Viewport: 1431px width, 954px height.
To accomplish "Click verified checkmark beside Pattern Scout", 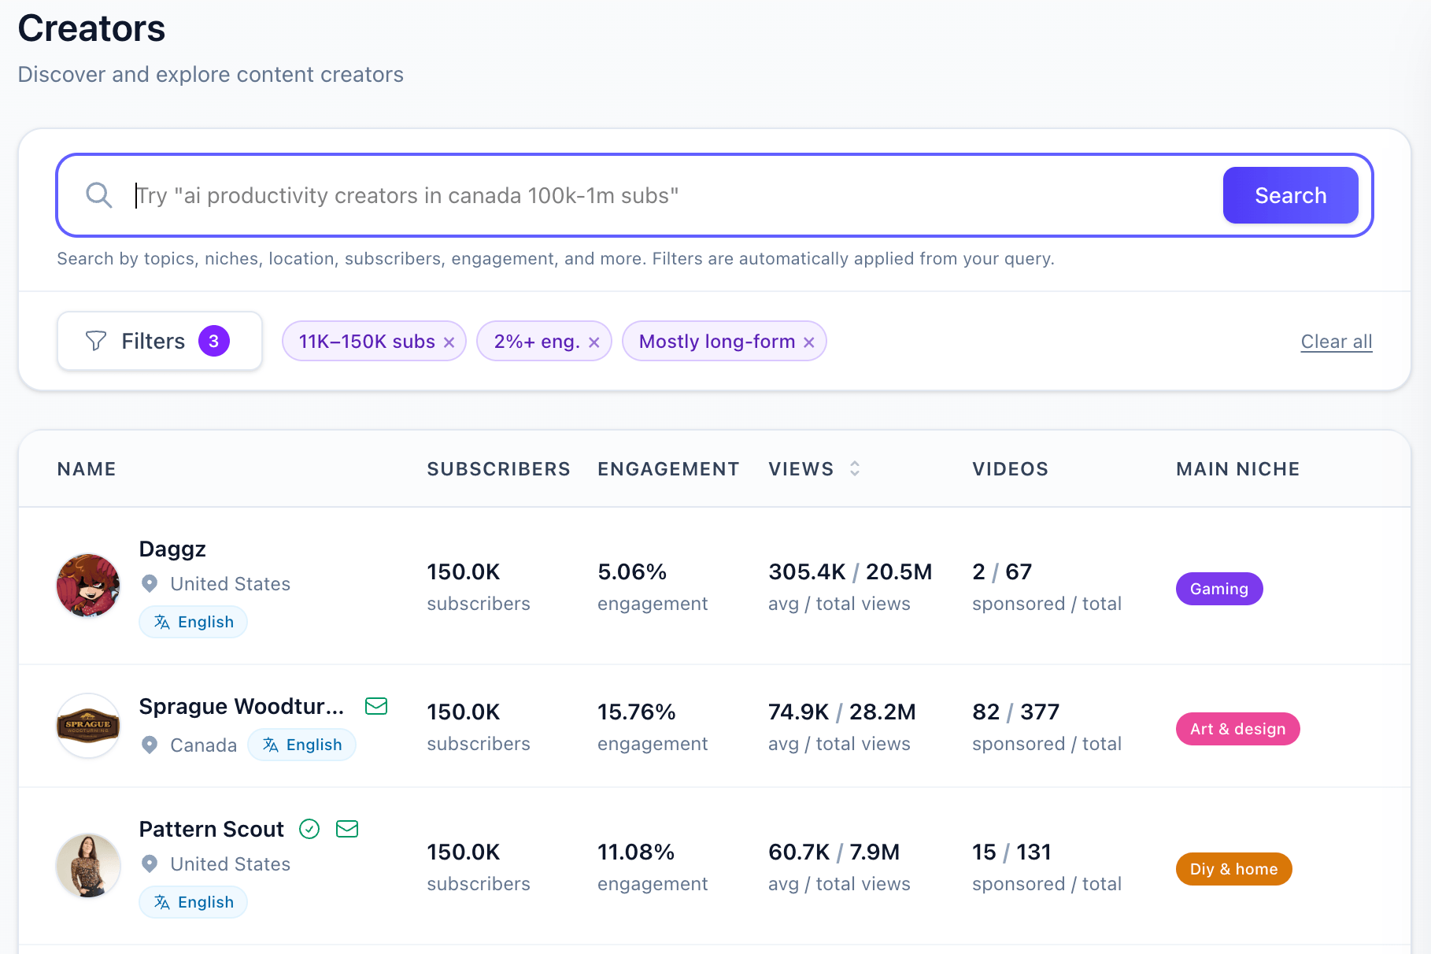I will pyautogui.click(x=309, y=829).
